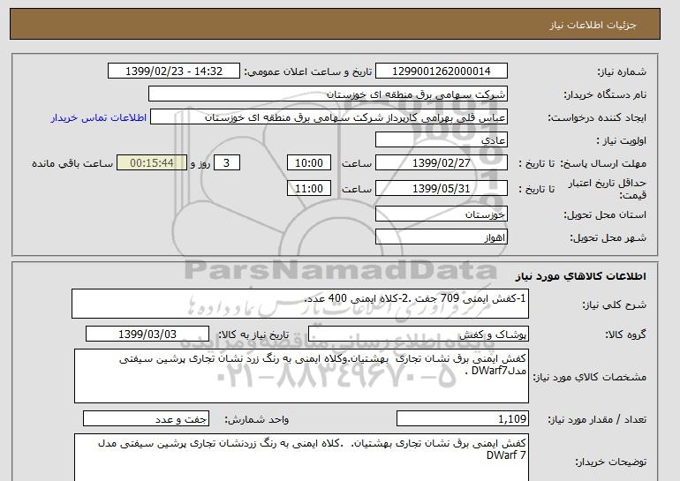
Task: Click the response deadline time 10:00
Action: [311, 163]
